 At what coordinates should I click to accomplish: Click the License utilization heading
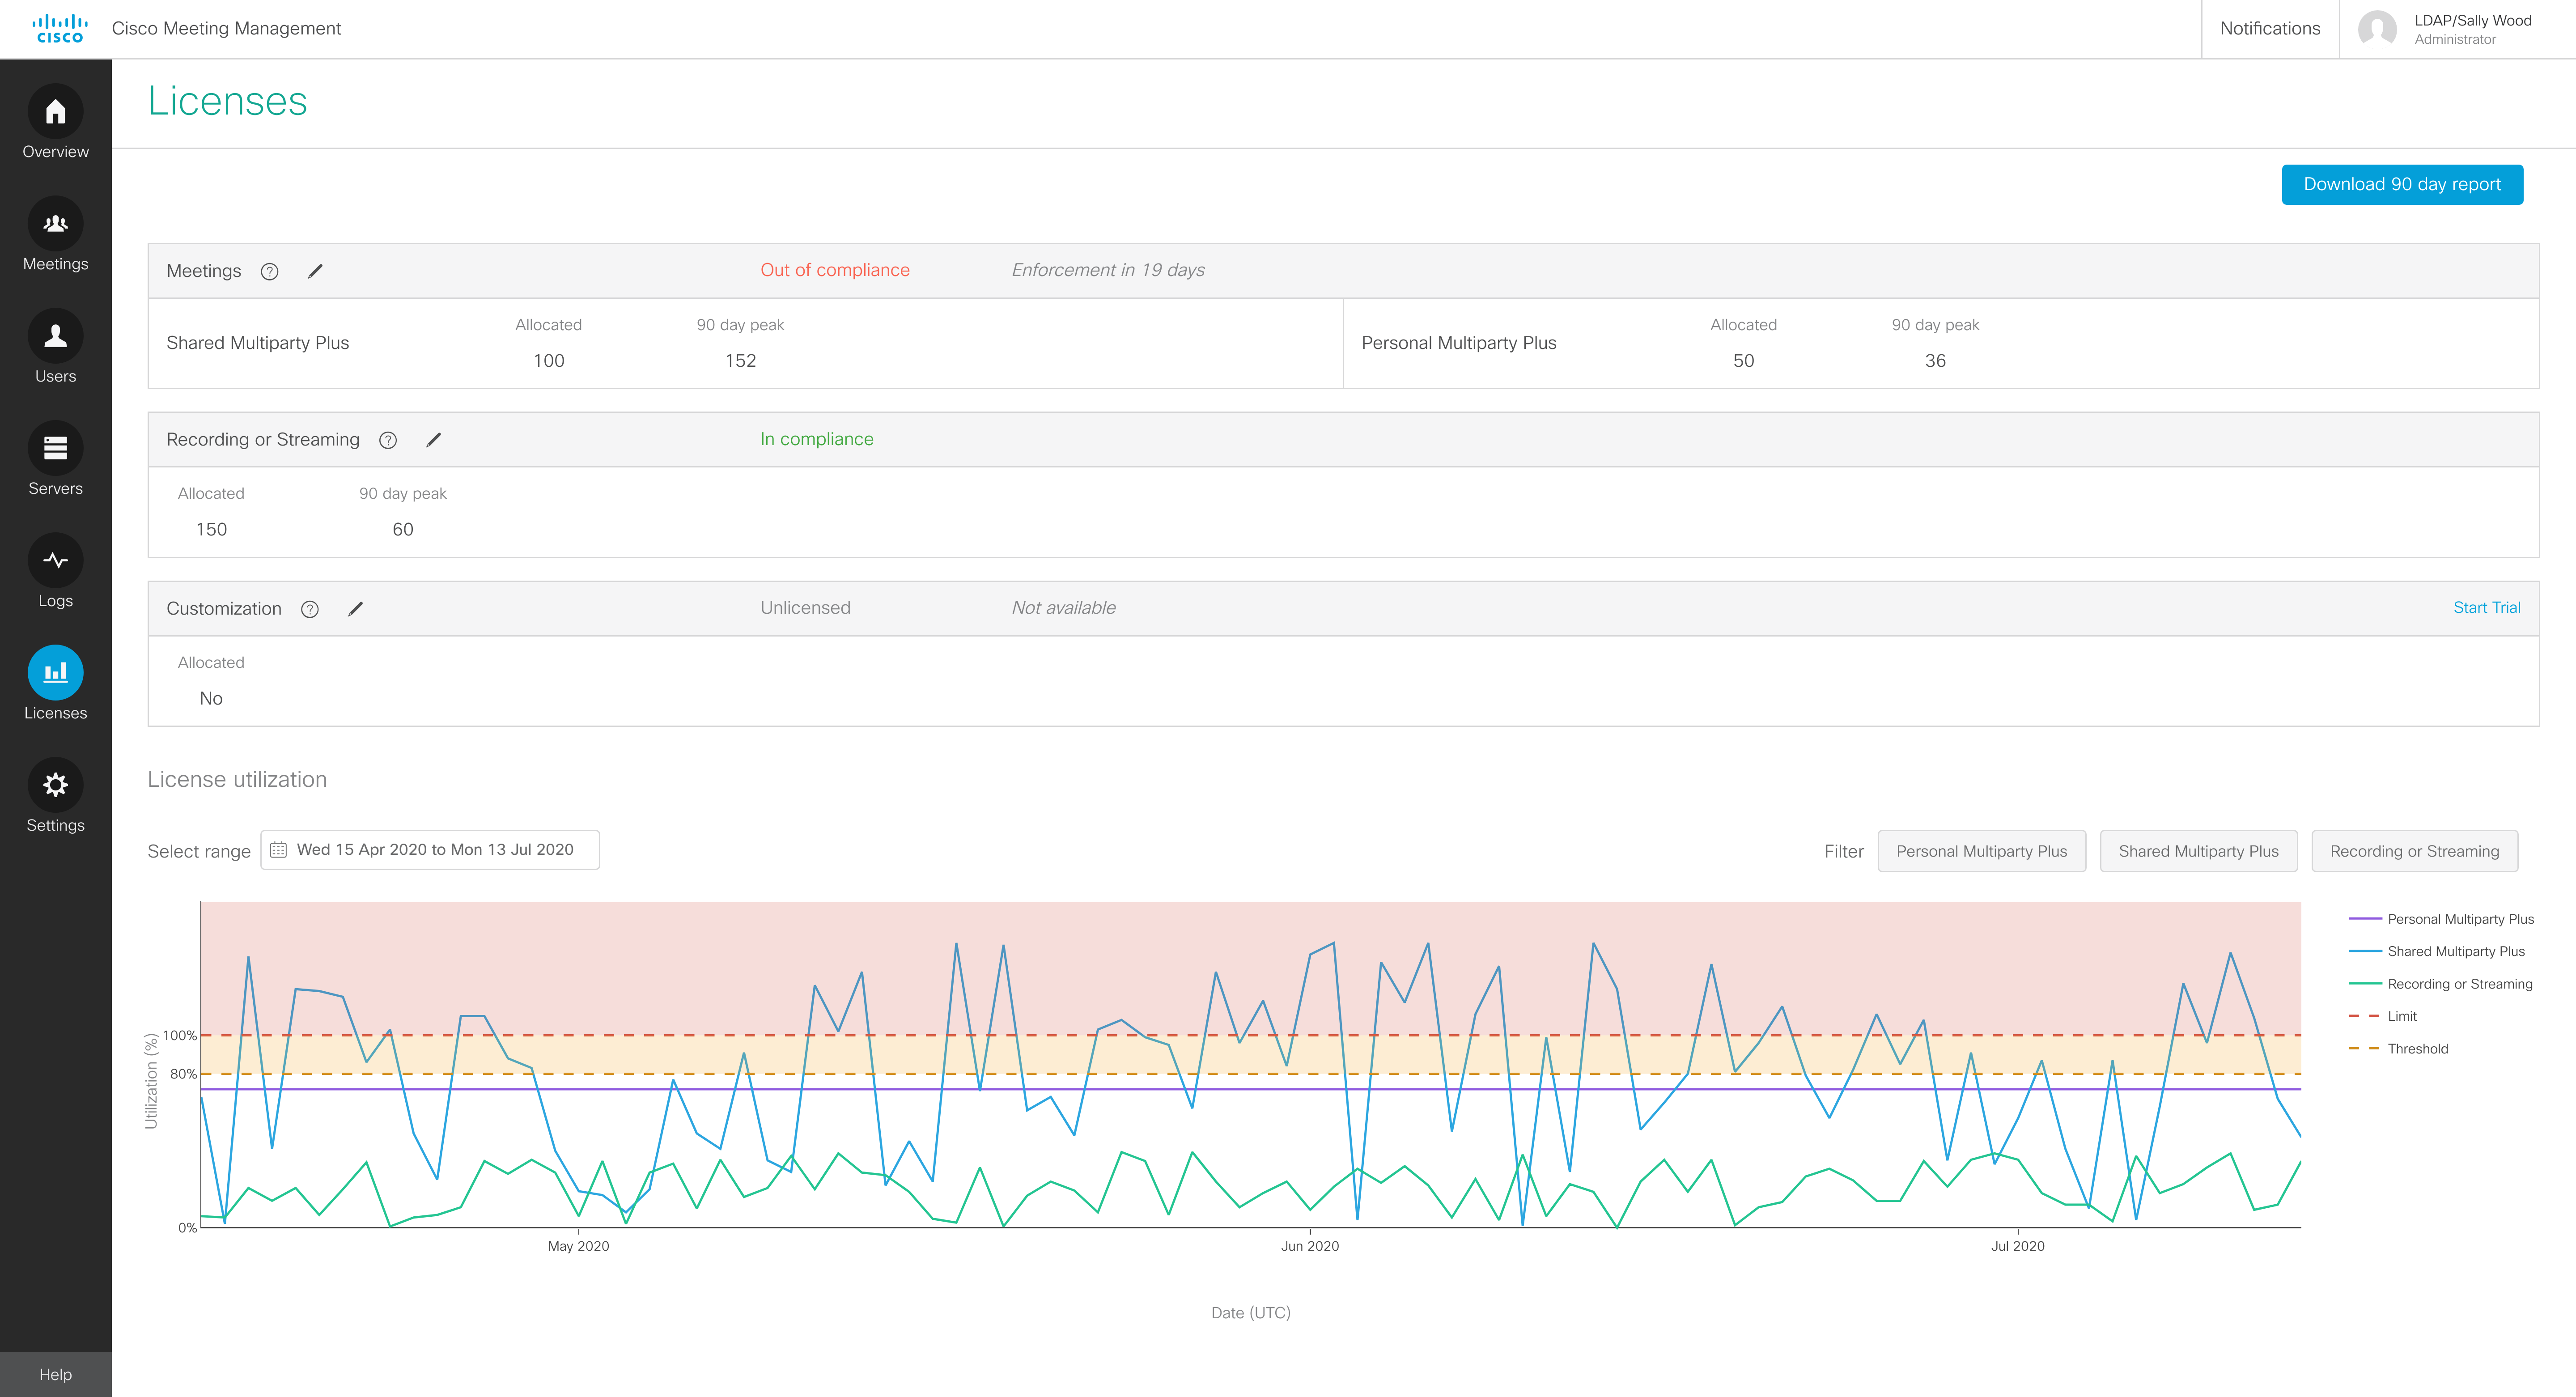pos(237,780)
